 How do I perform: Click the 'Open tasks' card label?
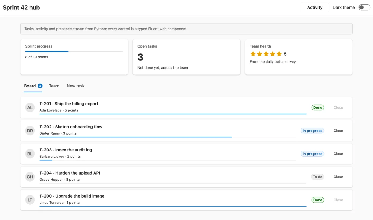pyautogui.click(x=147, y=46)
